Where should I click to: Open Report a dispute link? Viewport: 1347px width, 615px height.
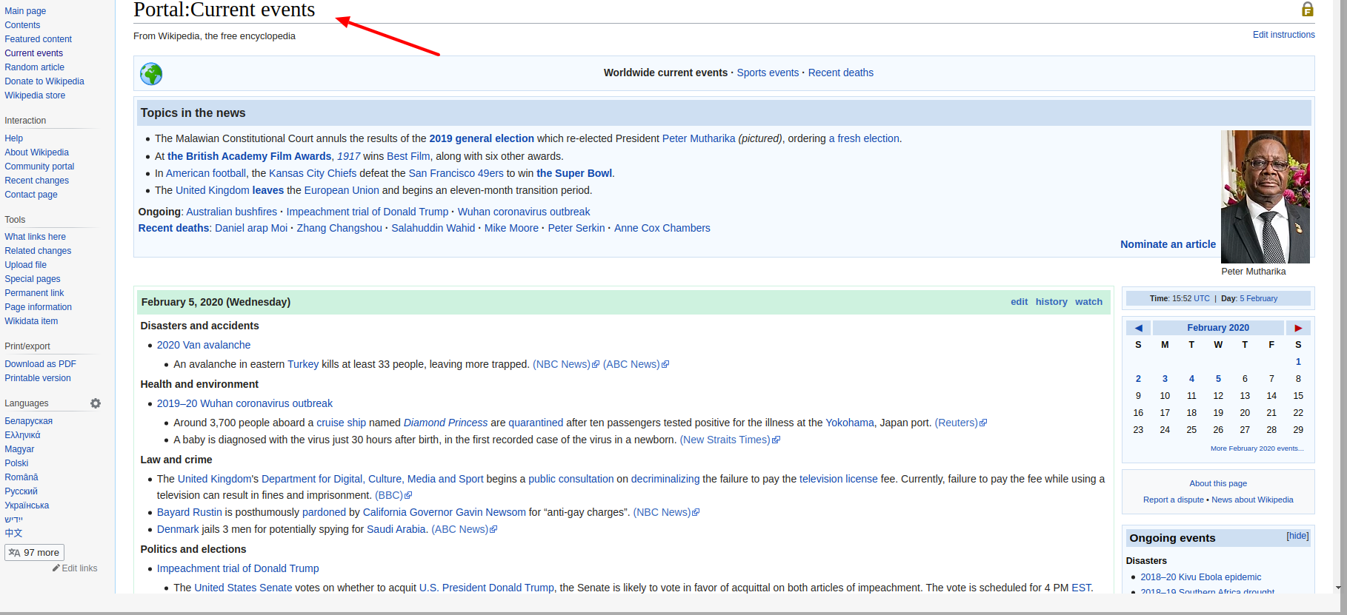1174,500
